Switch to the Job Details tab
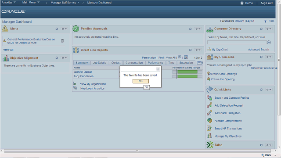This screenshot has width=281, height=158. click(100, 62)
